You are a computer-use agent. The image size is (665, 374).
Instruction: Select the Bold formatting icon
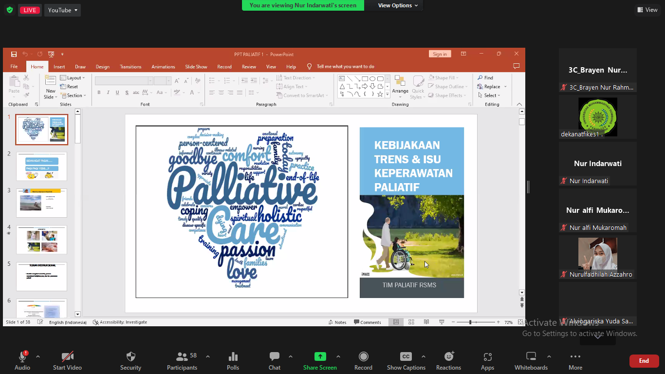pyautogui.click(x=99, y=93)
